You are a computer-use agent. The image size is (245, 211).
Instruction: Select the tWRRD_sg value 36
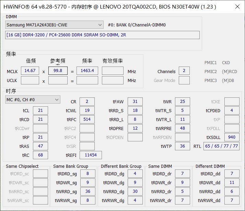click(x=88, y=191)
